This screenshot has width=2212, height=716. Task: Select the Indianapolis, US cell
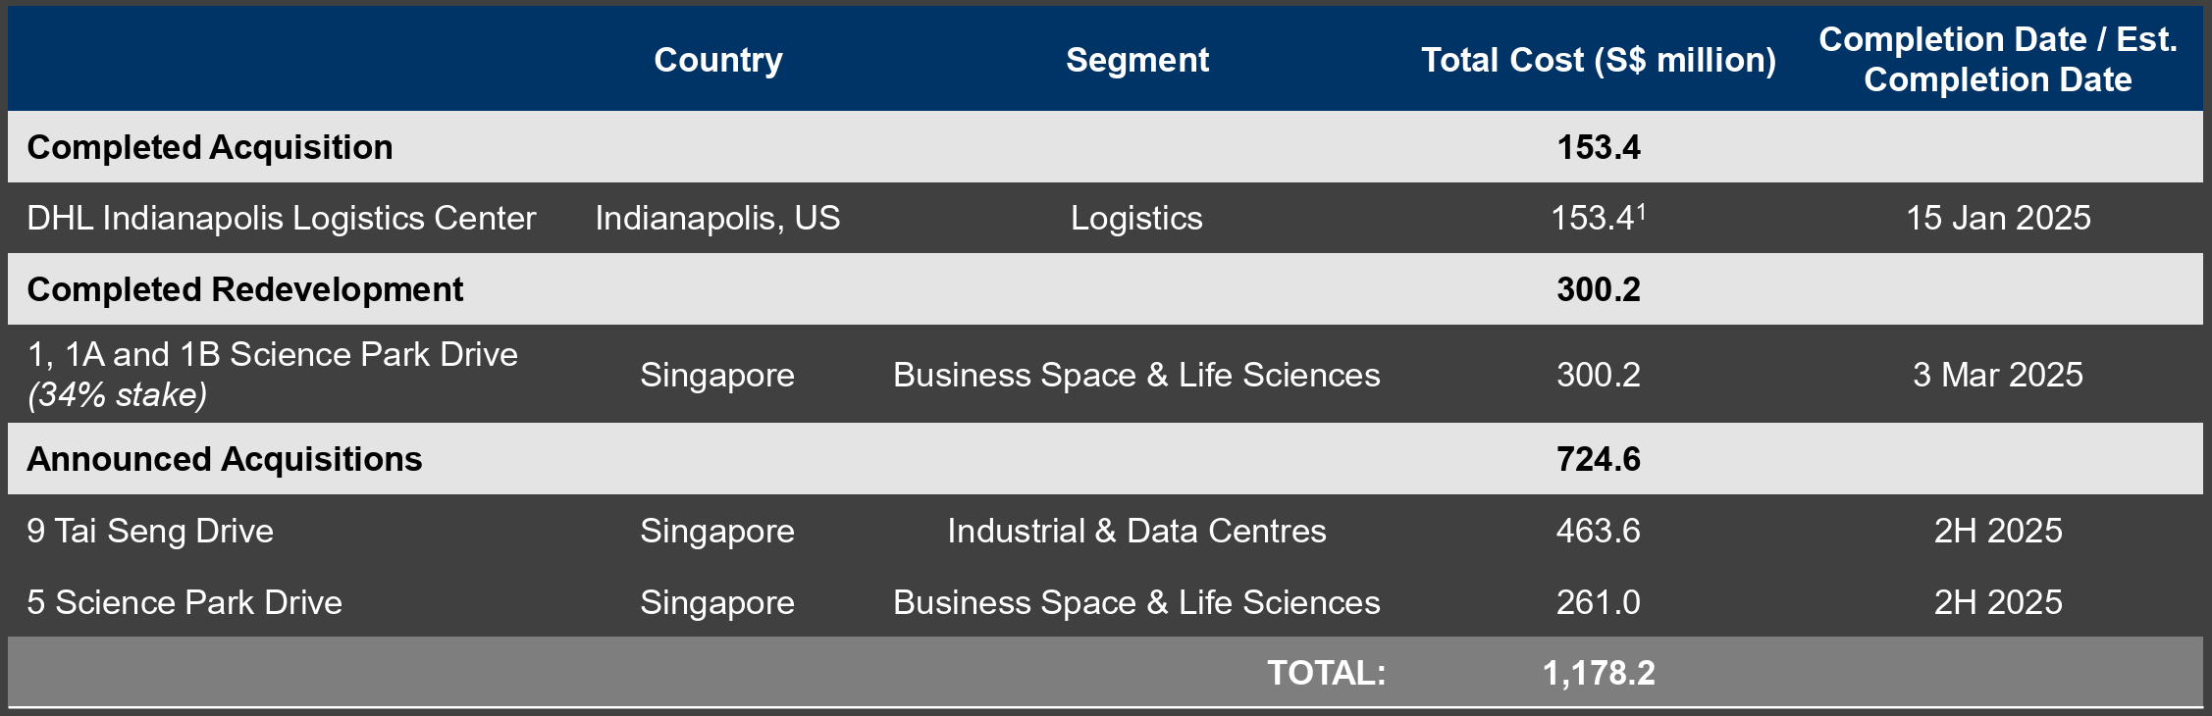[x=717, y=218]
